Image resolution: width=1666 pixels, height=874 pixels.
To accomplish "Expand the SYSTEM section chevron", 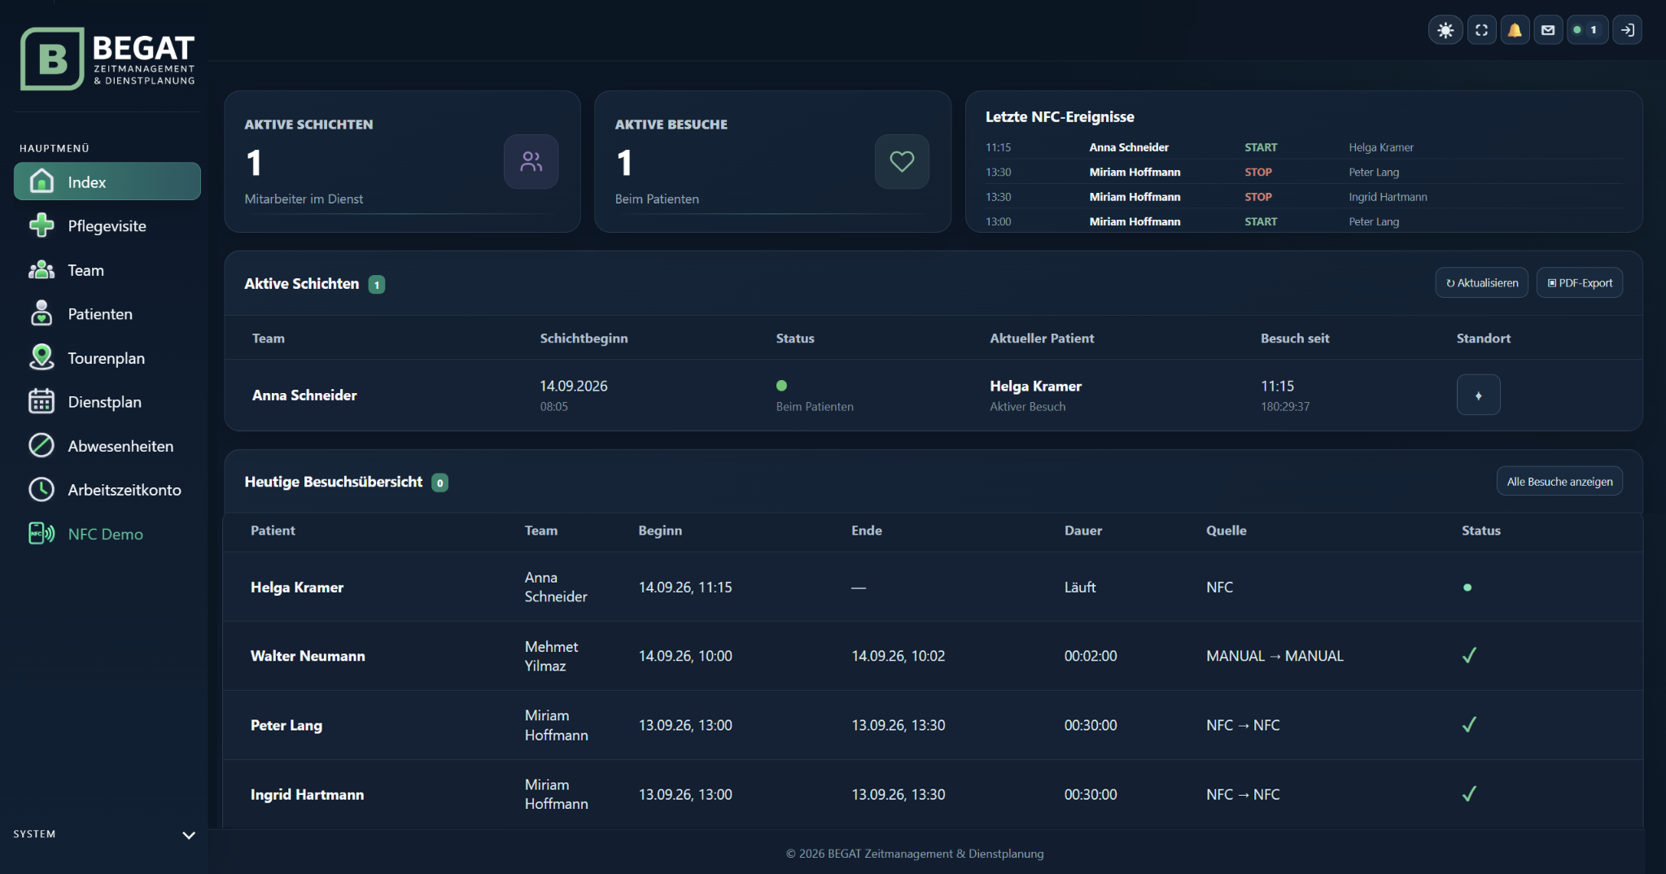I will coord(189,835).
